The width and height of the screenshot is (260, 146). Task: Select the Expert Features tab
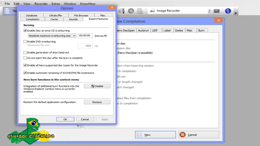[x=98, y=19]
